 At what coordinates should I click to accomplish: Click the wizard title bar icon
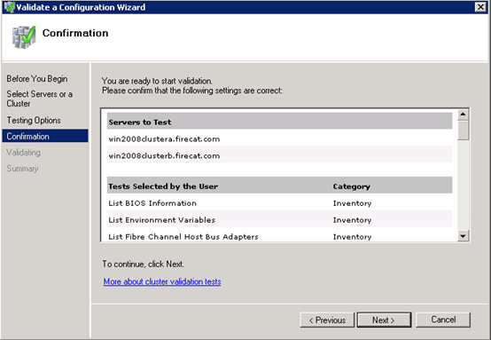pyautogui.click(x=9, y=7)
